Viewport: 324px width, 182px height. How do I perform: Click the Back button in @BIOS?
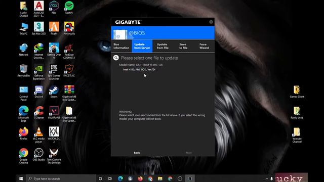coord(137,153)
